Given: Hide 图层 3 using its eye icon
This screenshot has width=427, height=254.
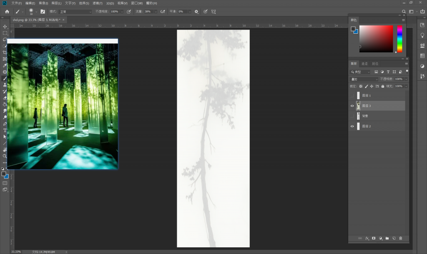Looking at the screenshot, I should click(352, 106).
